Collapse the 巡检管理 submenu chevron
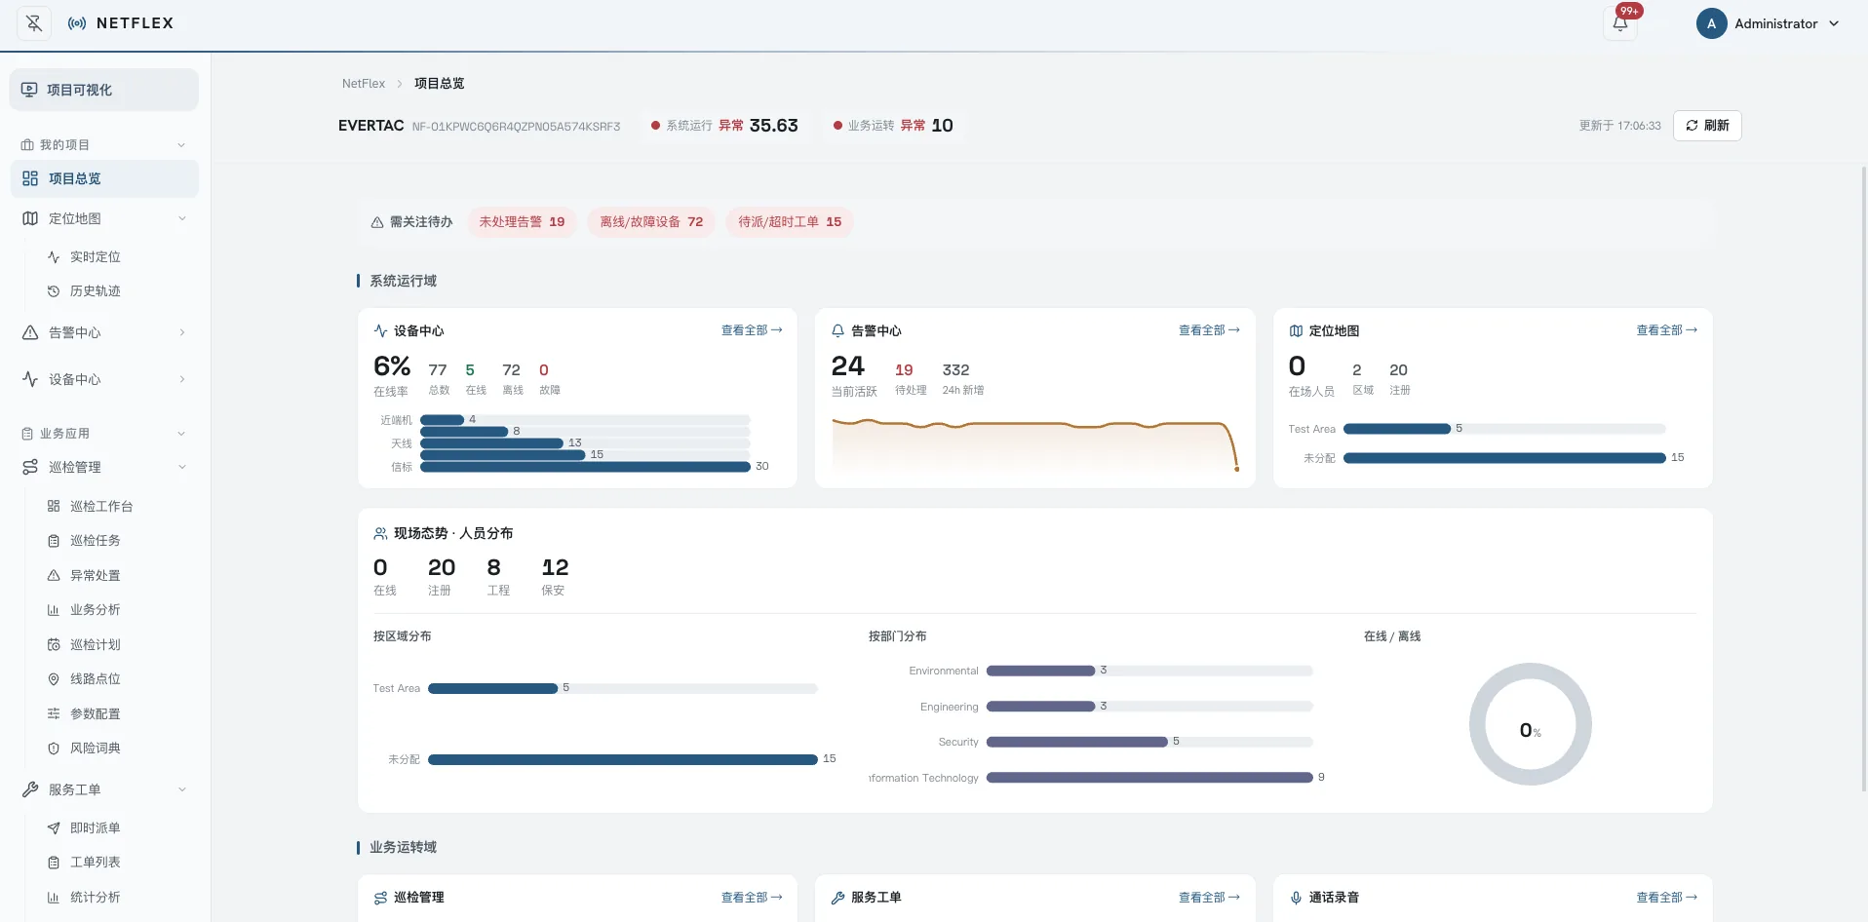The height and width of the screenshot is (922, 1868). tap(182, 467)
